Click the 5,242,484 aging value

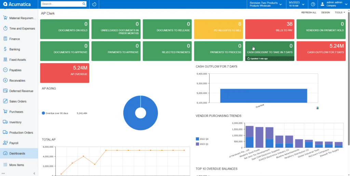(x=82, y=113)
